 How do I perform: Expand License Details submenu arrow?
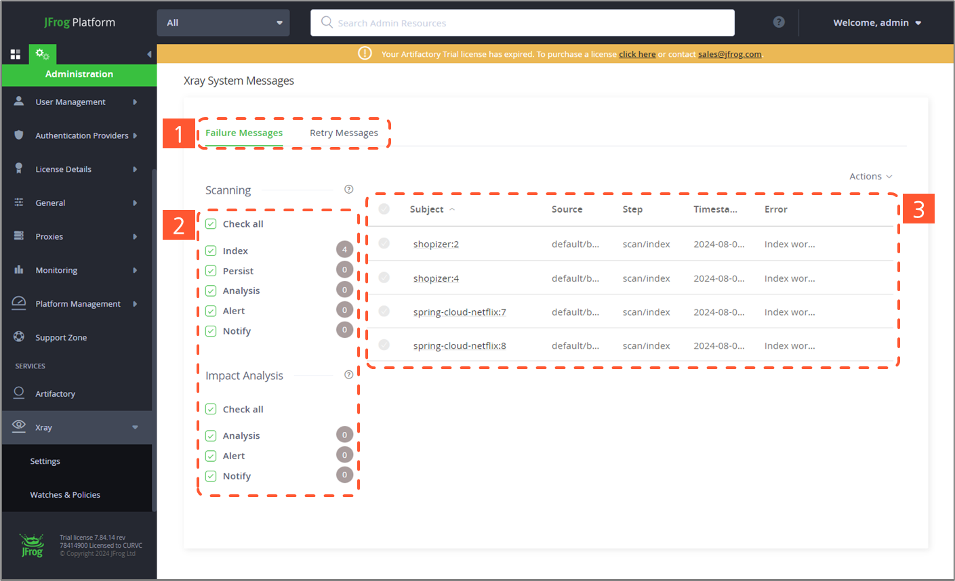pos(135,169)
